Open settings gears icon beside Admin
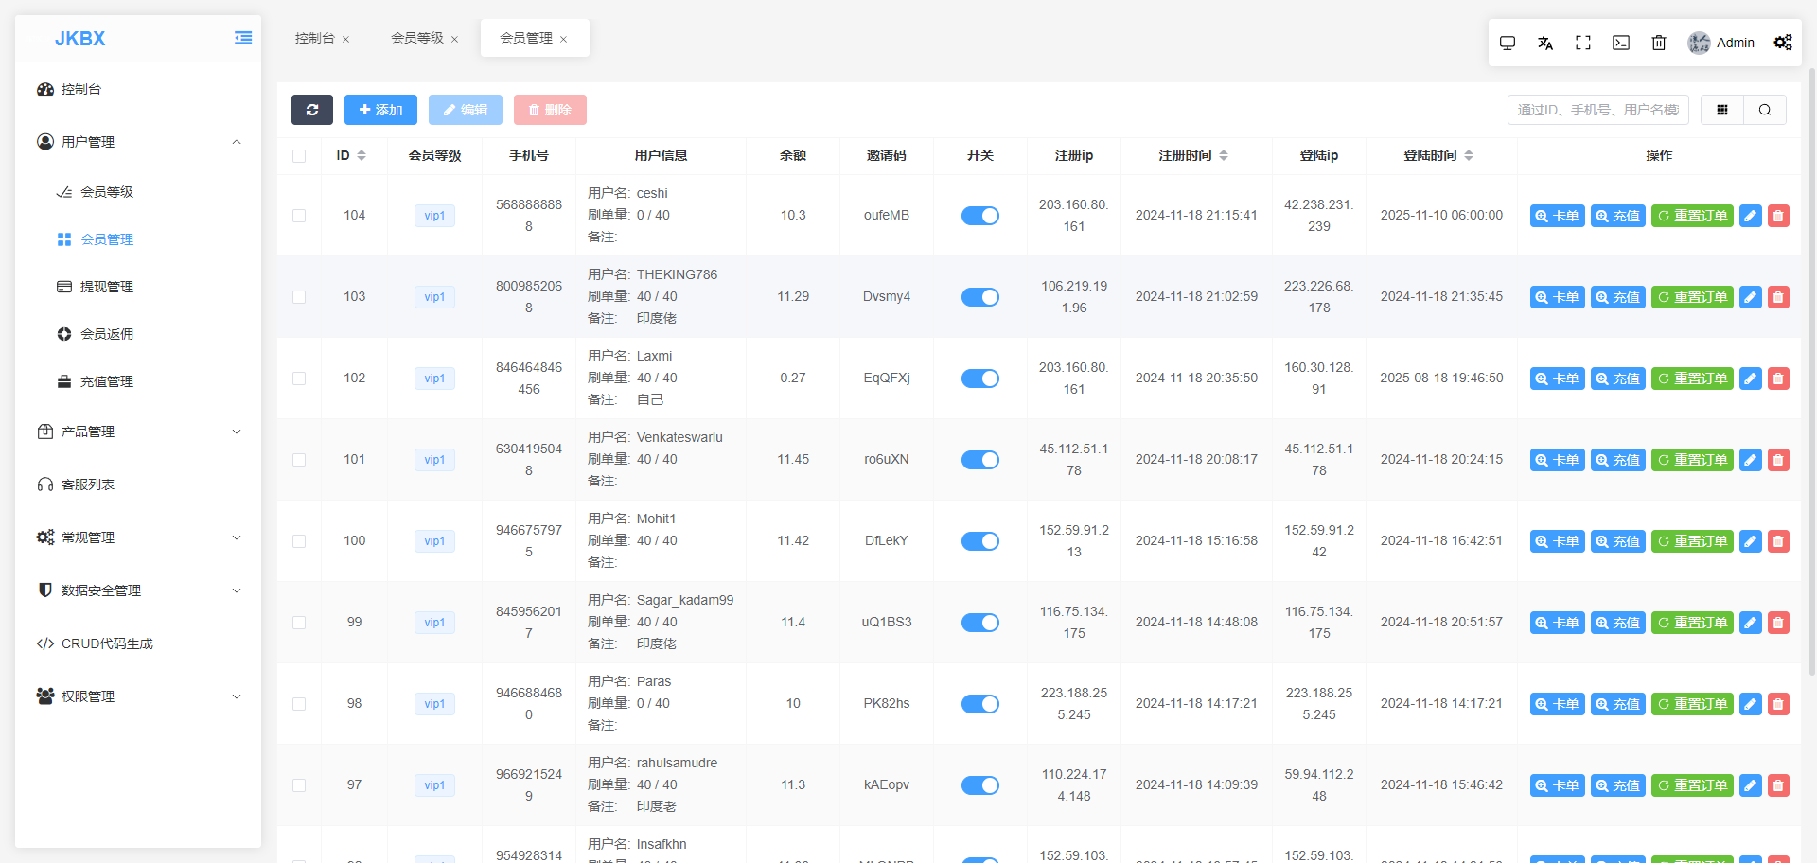 tap(1783, 43)
